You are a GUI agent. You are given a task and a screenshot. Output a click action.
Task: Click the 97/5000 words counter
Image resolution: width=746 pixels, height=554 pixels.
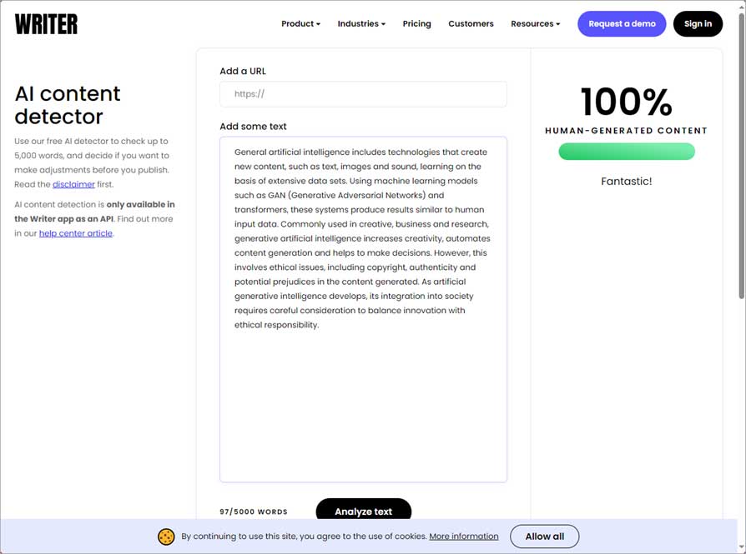point(254,512)
